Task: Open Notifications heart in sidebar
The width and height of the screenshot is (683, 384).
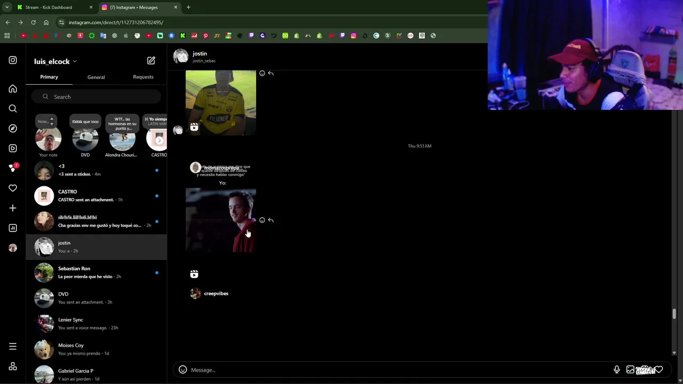Action: (x=13, y=188)
